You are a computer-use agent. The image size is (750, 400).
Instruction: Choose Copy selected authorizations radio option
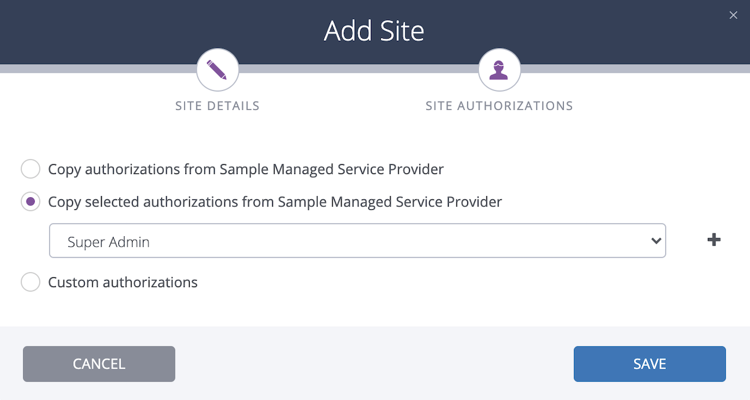coord(30,202)
